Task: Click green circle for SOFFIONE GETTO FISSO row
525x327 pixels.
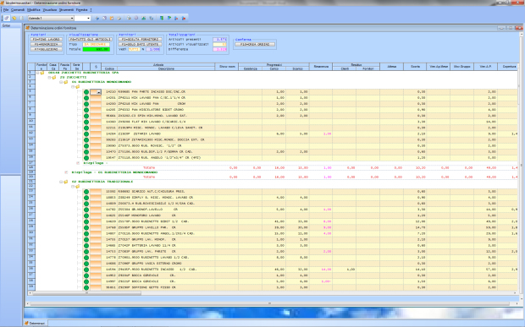Action: pos(86,287)
